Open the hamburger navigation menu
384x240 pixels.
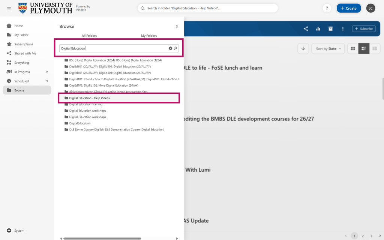(x=9, y=8)
